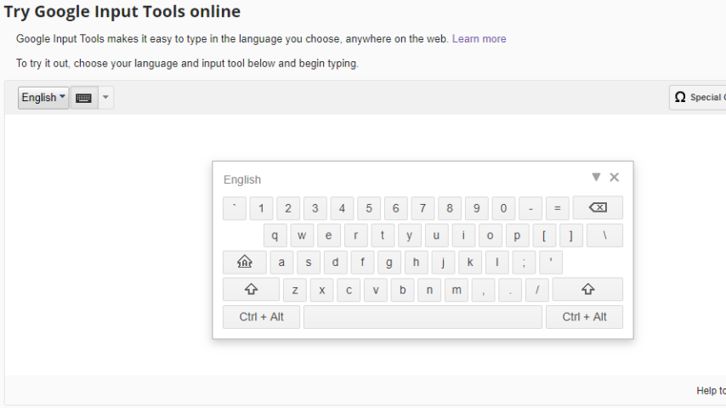Tap the n key
This screenshot has height=408, width=726.
[x=429, y=290]
